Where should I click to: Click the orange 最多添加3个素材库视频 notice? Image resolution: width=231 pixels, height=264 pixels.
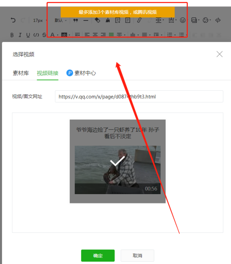click(117, 12)
